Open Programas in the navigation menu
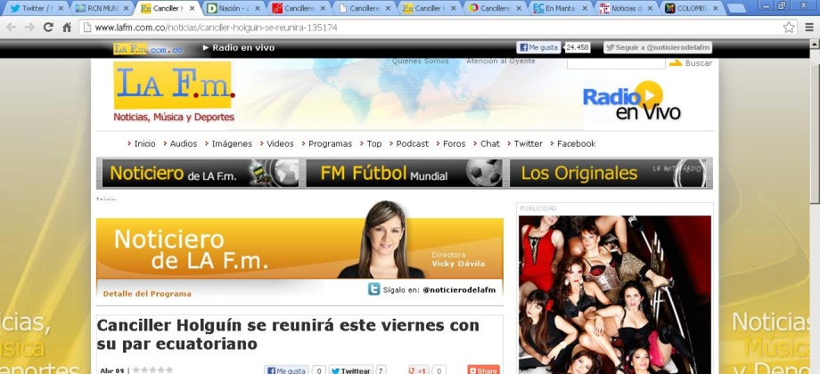The image size is (820, 374). pos(330,143)
